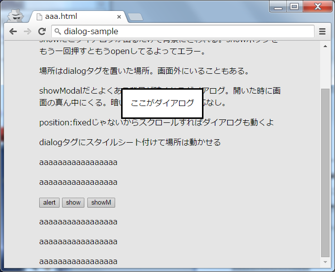
Task: Click the incognito spy icon
Action: point(15,15)
